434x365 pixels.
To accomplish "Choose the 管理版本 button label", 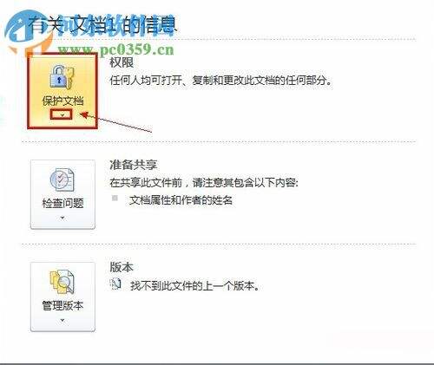I will click(62, 305).
